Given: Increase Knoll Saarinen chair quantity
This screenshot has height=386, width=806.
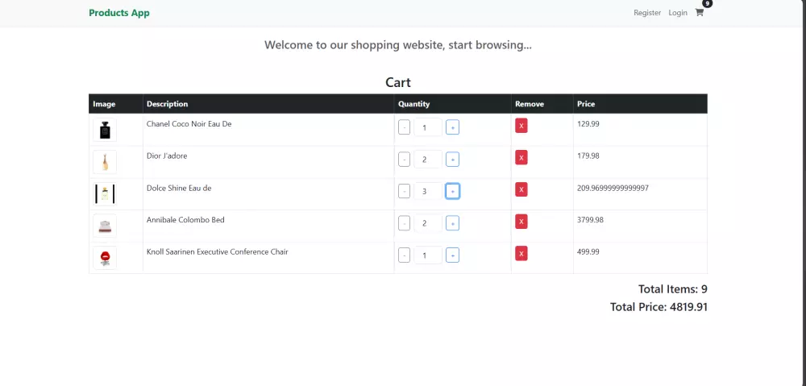Looking at the screenshot, I should click(x=452, y=255).
